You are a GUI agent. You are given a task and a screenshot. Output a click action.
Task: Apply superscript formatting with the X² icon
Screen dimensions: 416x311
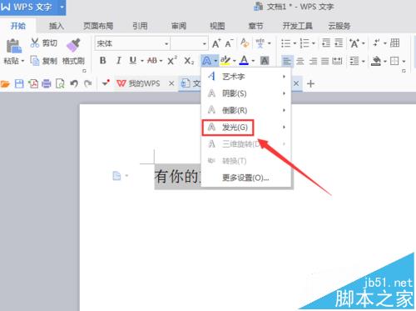click(172, 60)
